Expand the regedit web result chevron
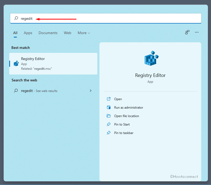The image size is (211, 185). coord(90,91)
